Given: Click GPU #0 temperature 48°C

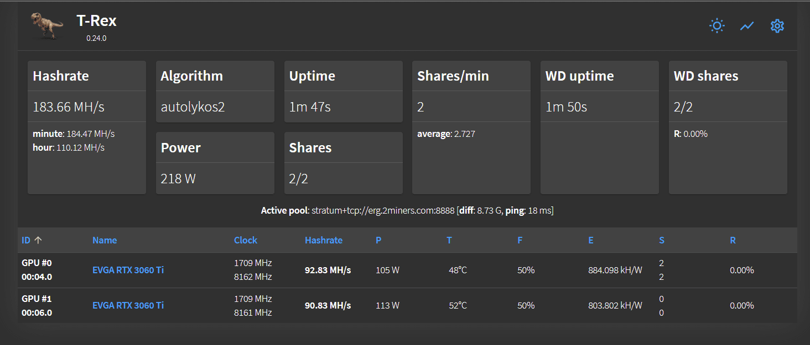Looking at the screenshot, I should point(458,270).
